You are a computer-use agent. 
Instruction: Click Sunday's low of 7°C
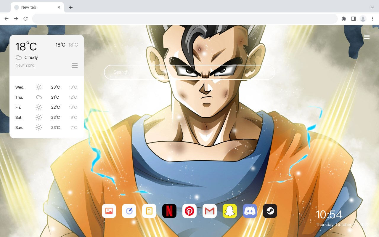[x=74, y=127]
